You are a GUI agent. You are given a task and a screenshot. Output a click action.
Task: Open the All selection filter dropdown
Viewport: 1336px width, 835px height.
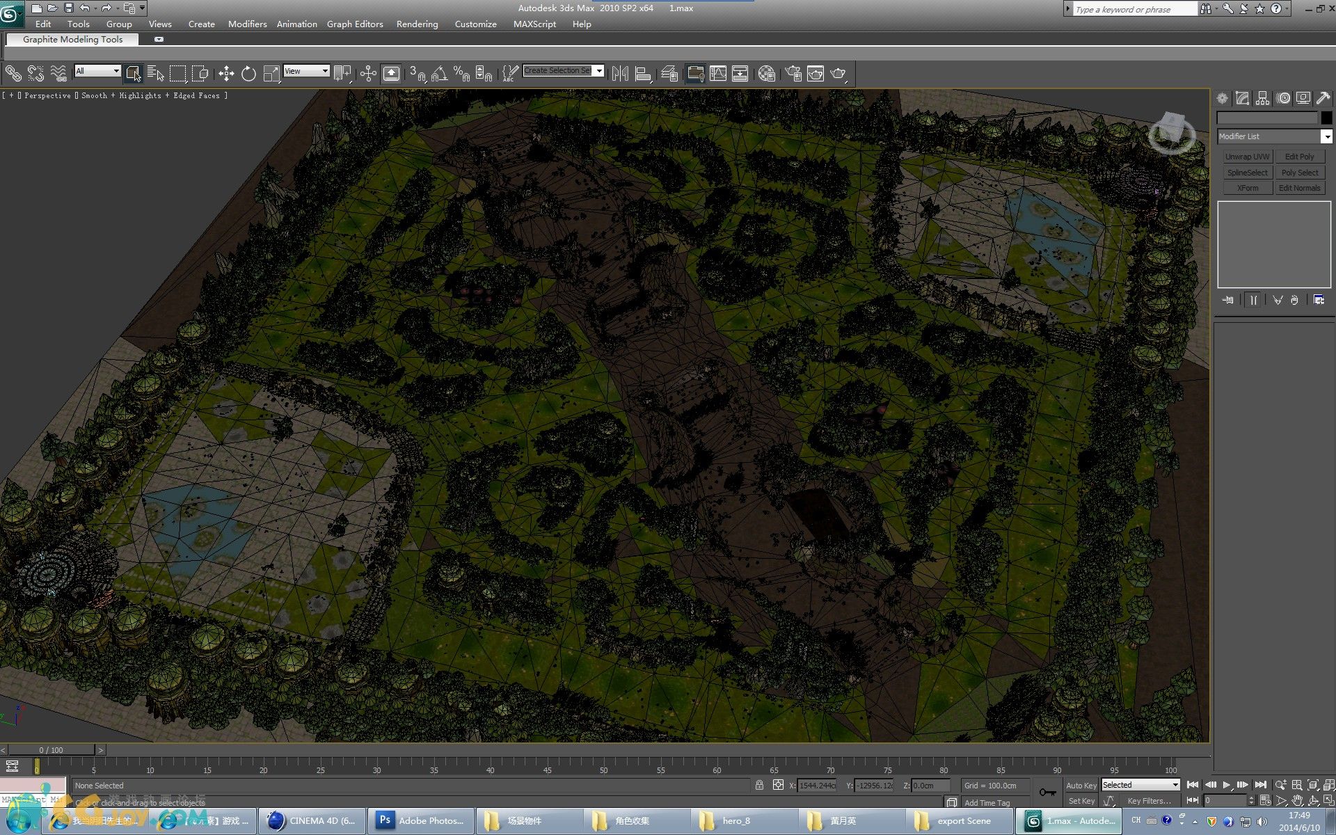tap(98, 71)
